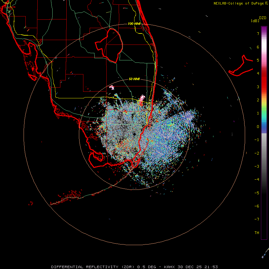Click the -4 dB tick label
269x269 pixels.
pyautogui.click(x=257, y=179)
